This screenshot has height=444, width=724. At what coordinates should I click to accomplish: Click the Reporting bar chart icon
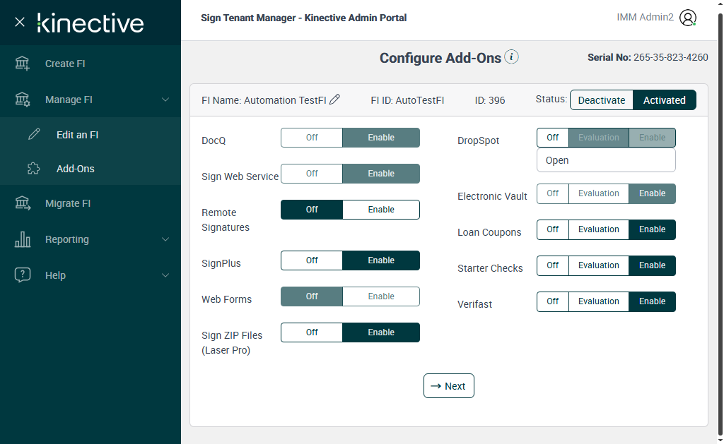tap(22, 239)
